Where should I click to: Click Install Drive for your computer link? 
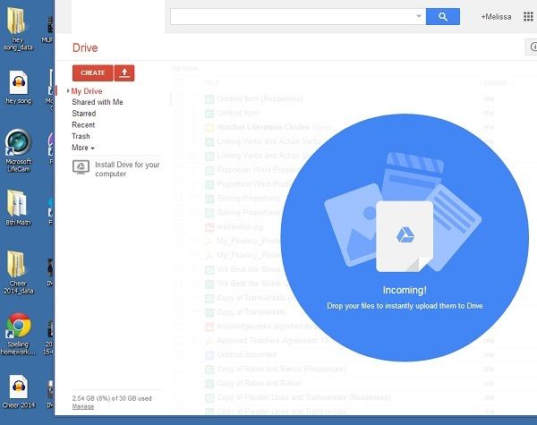pos(127,169)
